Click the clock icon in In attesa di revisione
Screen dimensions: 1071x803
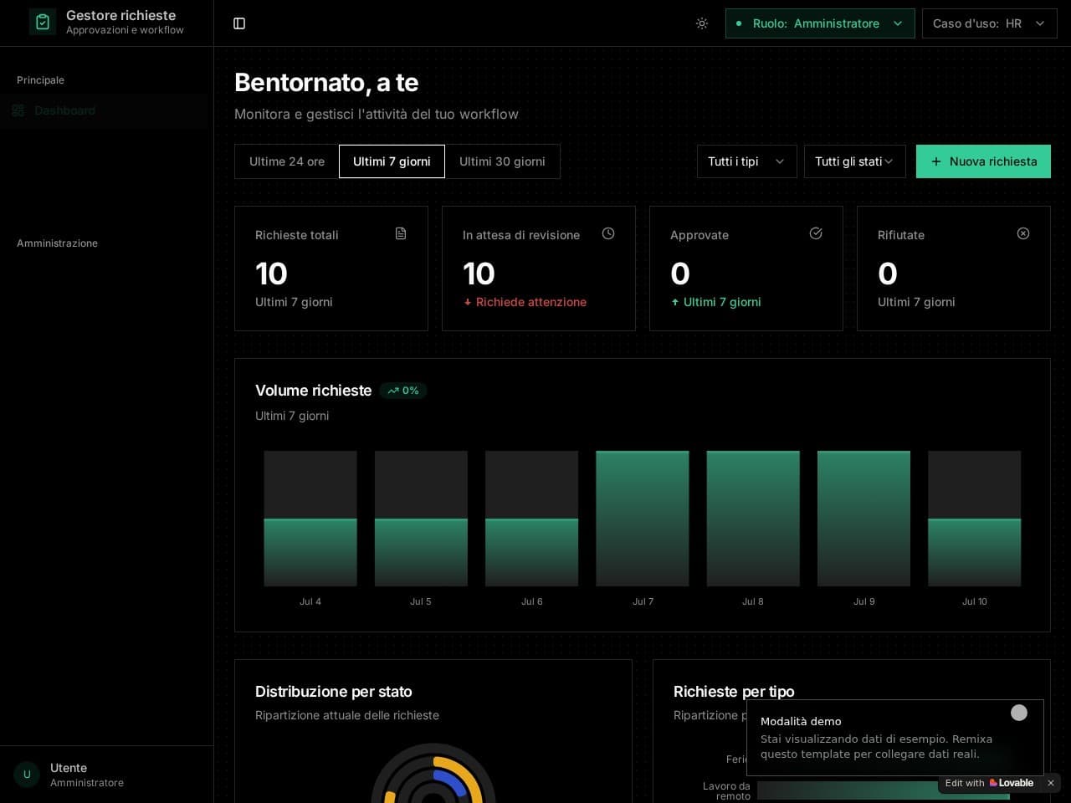608,233
